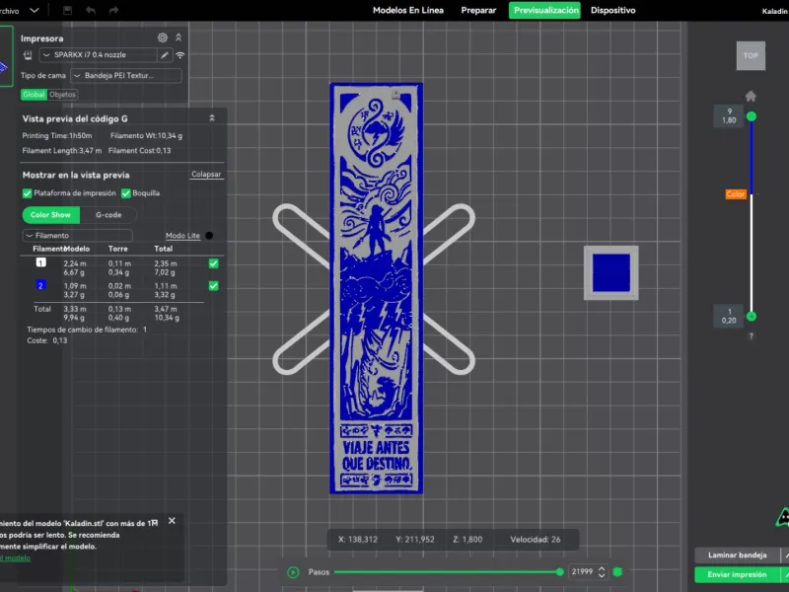
Task: Edit the SPARKX i7 printer preset
Action: [x=165, y=55]
